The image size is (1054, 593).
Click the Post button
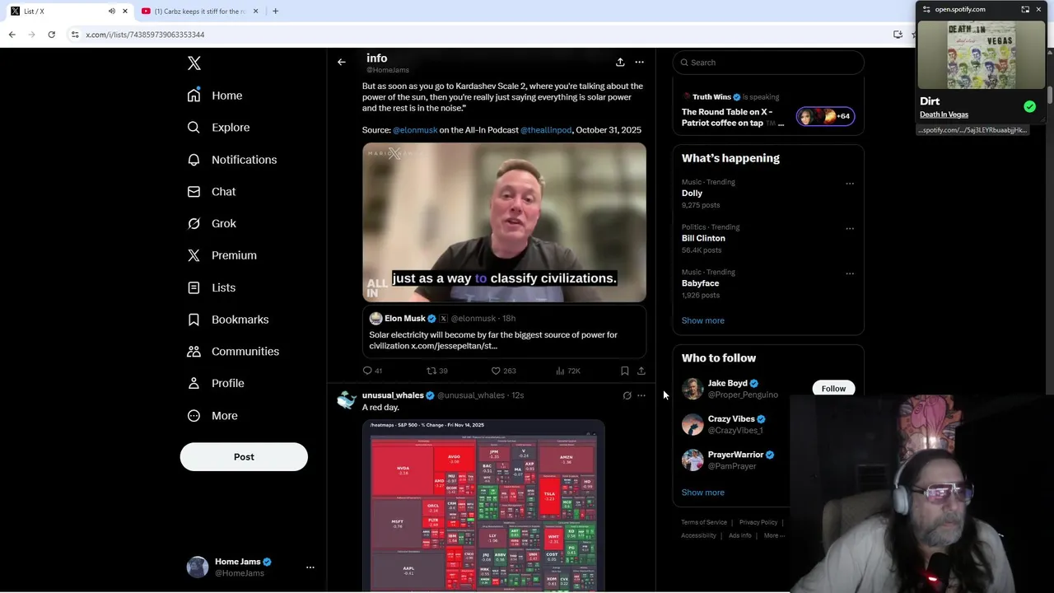244,457
